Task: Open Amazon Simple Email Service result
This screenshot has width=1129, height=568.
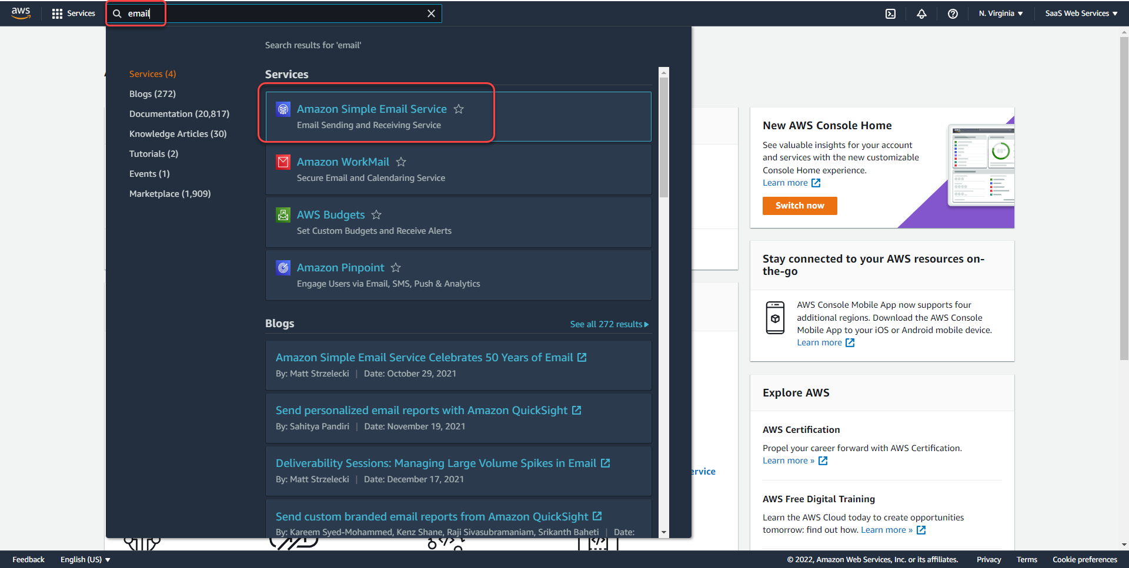Action: [x=372, y=109]
